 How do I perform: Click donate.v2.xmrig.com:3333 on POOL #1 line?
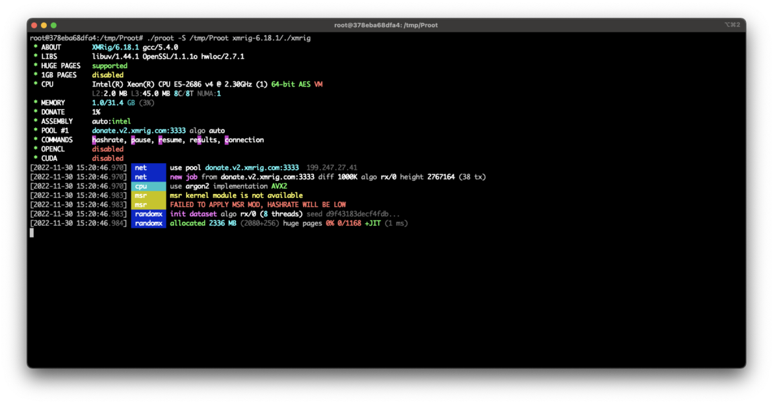(x=139, y=131)
